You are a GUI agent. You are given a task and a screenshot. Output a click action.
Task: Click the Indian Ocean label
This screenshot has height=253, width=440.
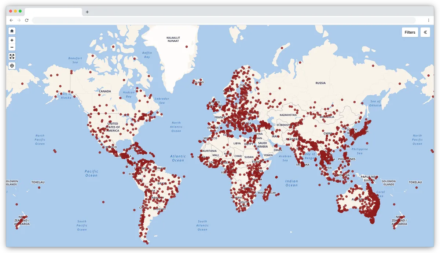(291, 183)
